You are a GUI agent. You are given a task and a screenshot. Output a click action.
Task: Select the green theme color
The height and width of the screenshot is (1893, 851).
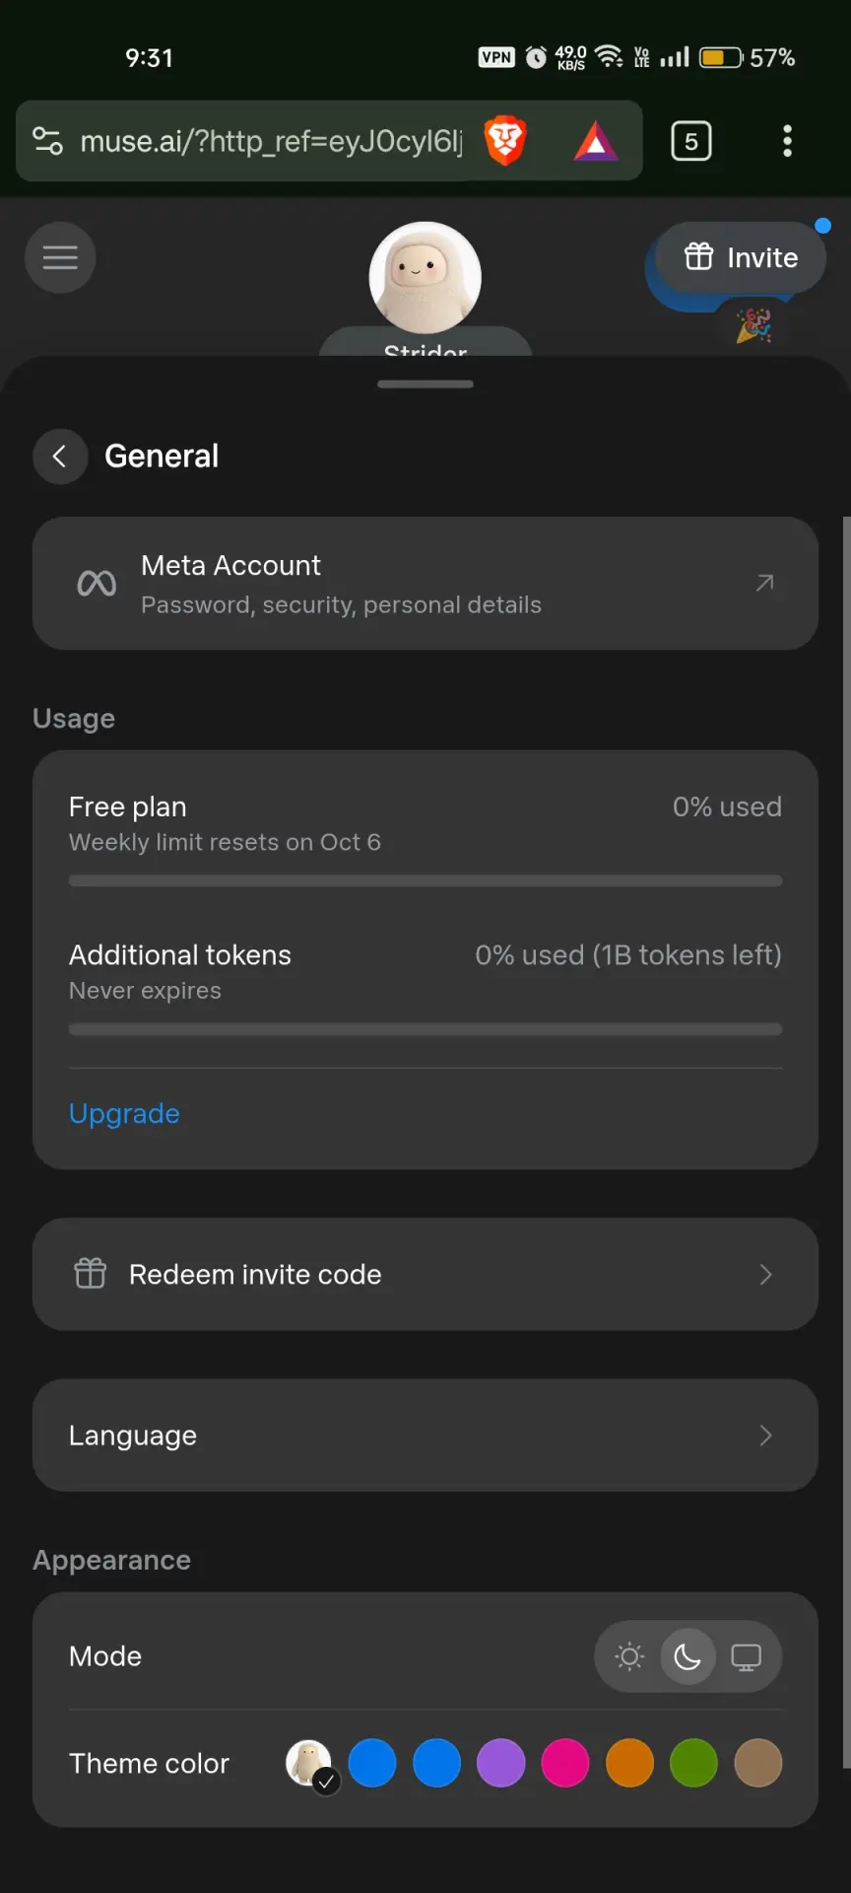694,1763
